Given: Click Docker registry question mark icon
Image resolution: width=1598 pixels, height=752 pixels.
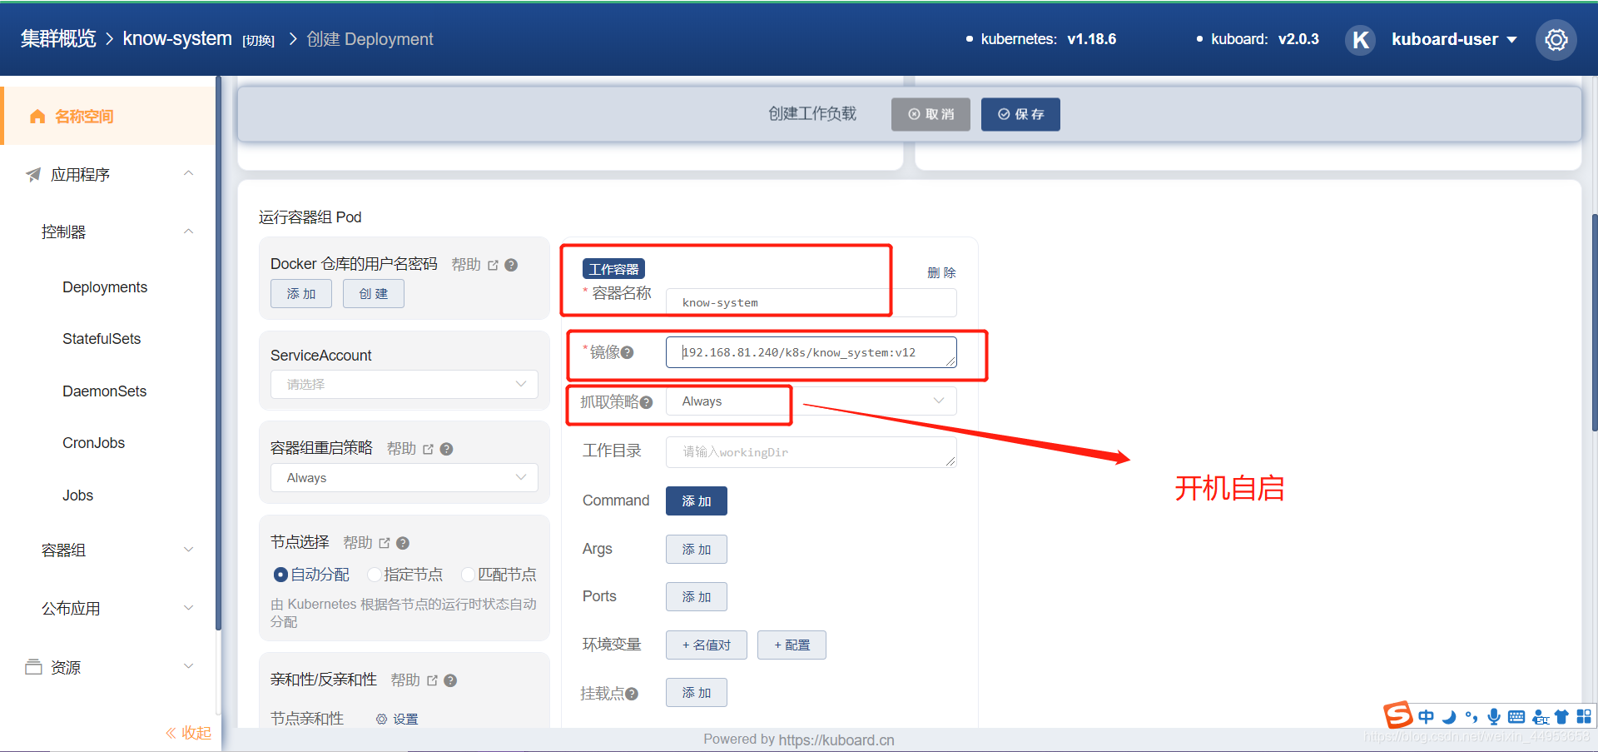Looking at the screenshot, I should [x=511, y=265].
